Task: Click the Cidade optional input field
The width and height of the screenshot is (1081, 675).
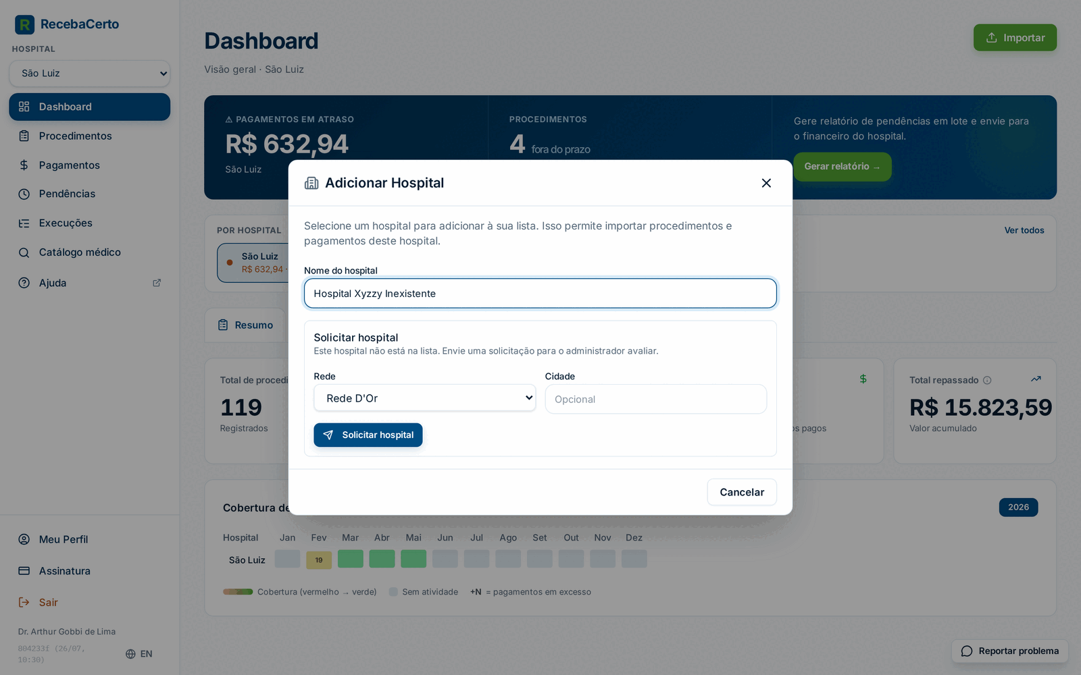Action: coord(655,399)
